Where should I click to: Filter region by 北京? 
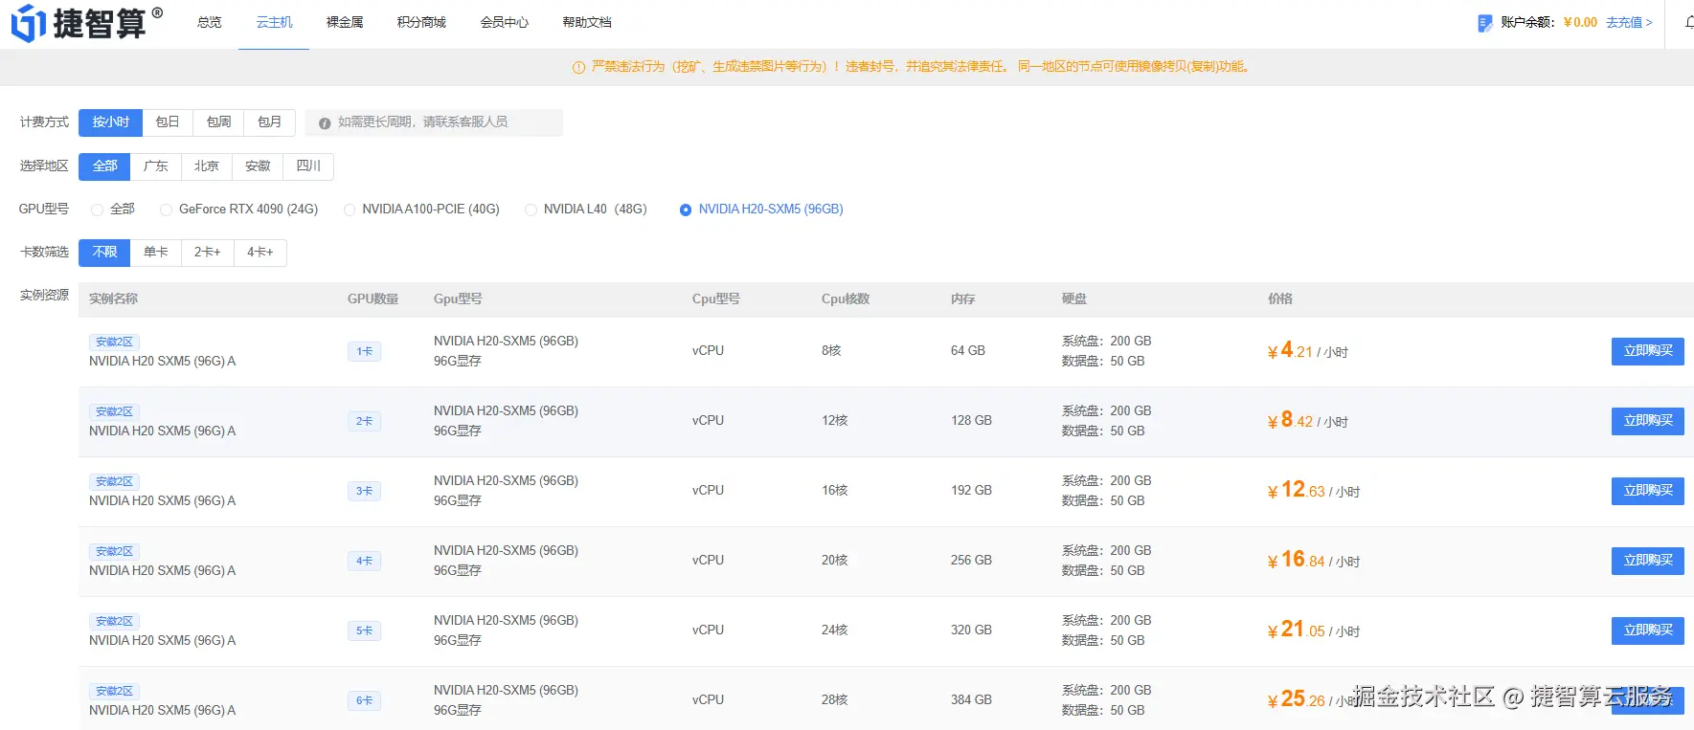[x=207, y=166]
